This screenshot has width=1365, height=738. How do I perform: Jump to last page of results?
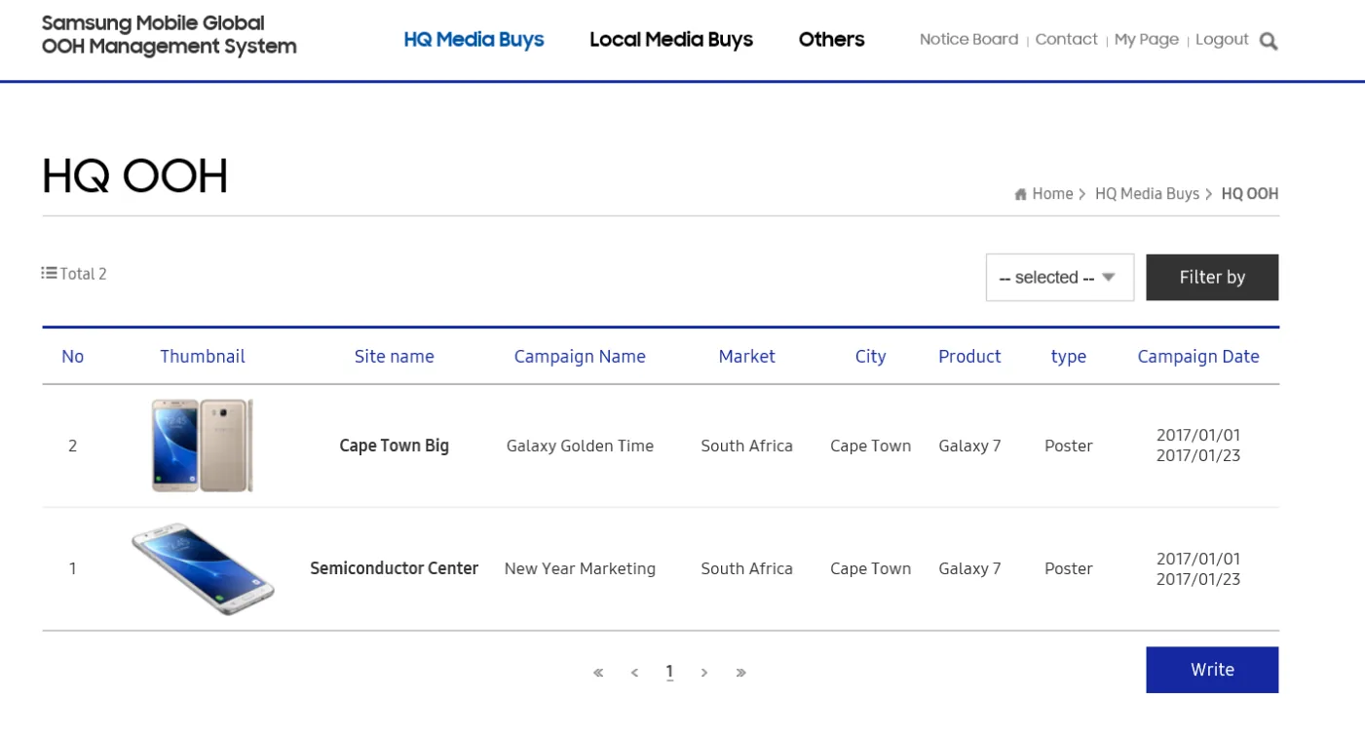pyautogui.click(x=740, y=672)
